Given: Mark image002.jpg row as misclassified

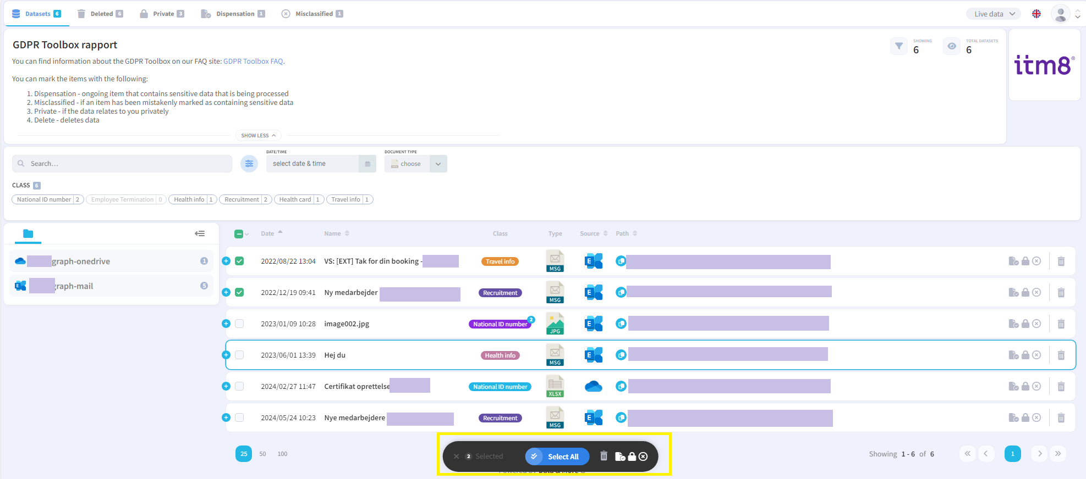Looking at the screenshot, I should [1036, 324].
